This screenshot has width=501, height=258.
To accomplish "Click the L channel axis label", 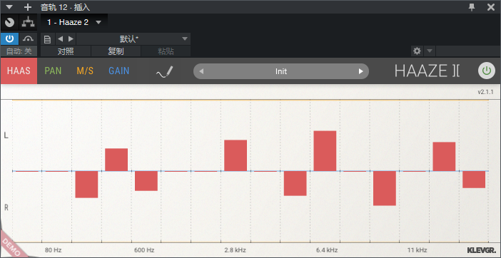I will click(x=6, y=135).
